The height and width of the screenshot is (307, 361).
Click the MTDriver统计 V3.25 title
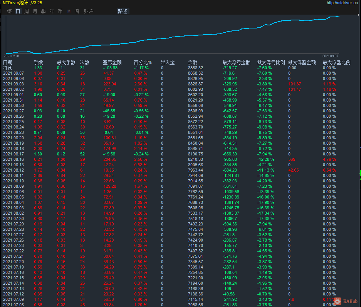tap(22, 3)
